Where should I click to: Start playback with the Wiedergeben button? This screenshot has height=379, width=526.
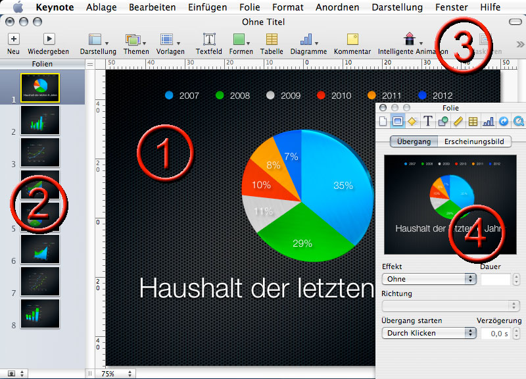(x=49, y=38)
